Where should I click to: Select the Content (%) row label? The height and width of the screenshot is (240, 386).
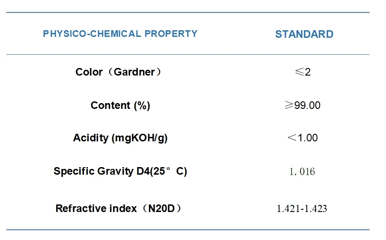point(120,105)
